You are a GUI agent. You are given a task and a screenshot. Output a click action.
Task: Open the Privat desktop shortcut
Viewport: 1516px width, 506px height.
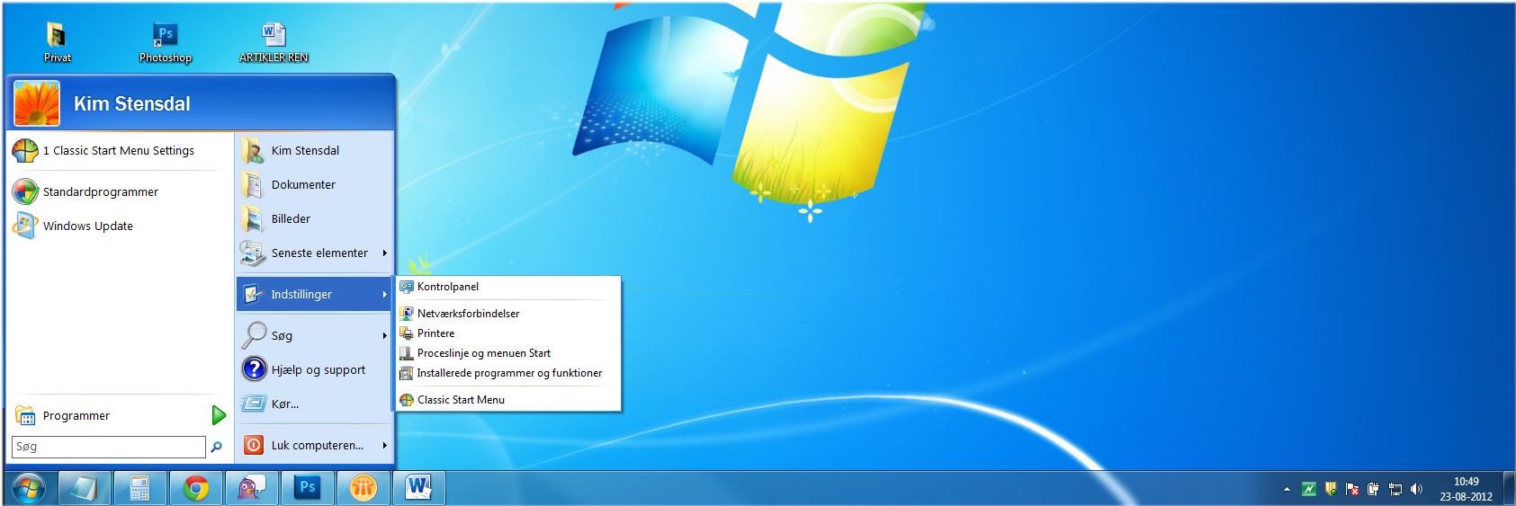point(57,42)
